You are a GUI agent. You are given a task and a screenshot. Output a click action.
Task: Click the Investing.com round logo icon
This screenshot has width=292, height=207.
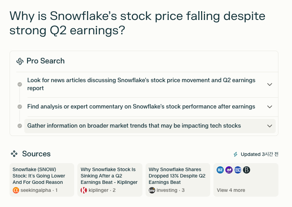[x=152, y=190]
